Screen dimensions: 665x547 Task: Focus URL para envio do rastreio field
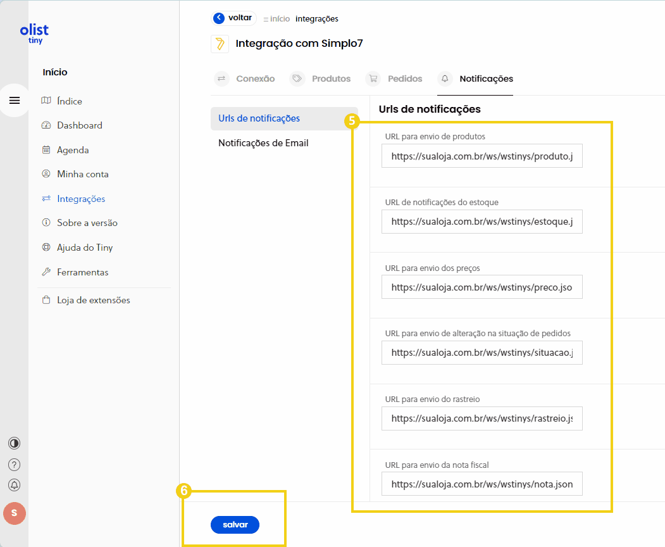point(482,418)
